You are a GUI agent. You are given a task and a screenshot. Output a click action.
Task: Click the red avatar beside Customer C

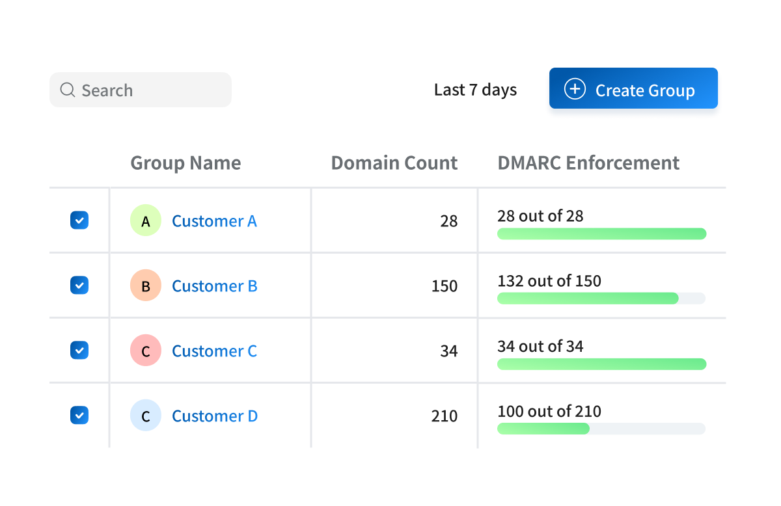click(x=145, y=351)
